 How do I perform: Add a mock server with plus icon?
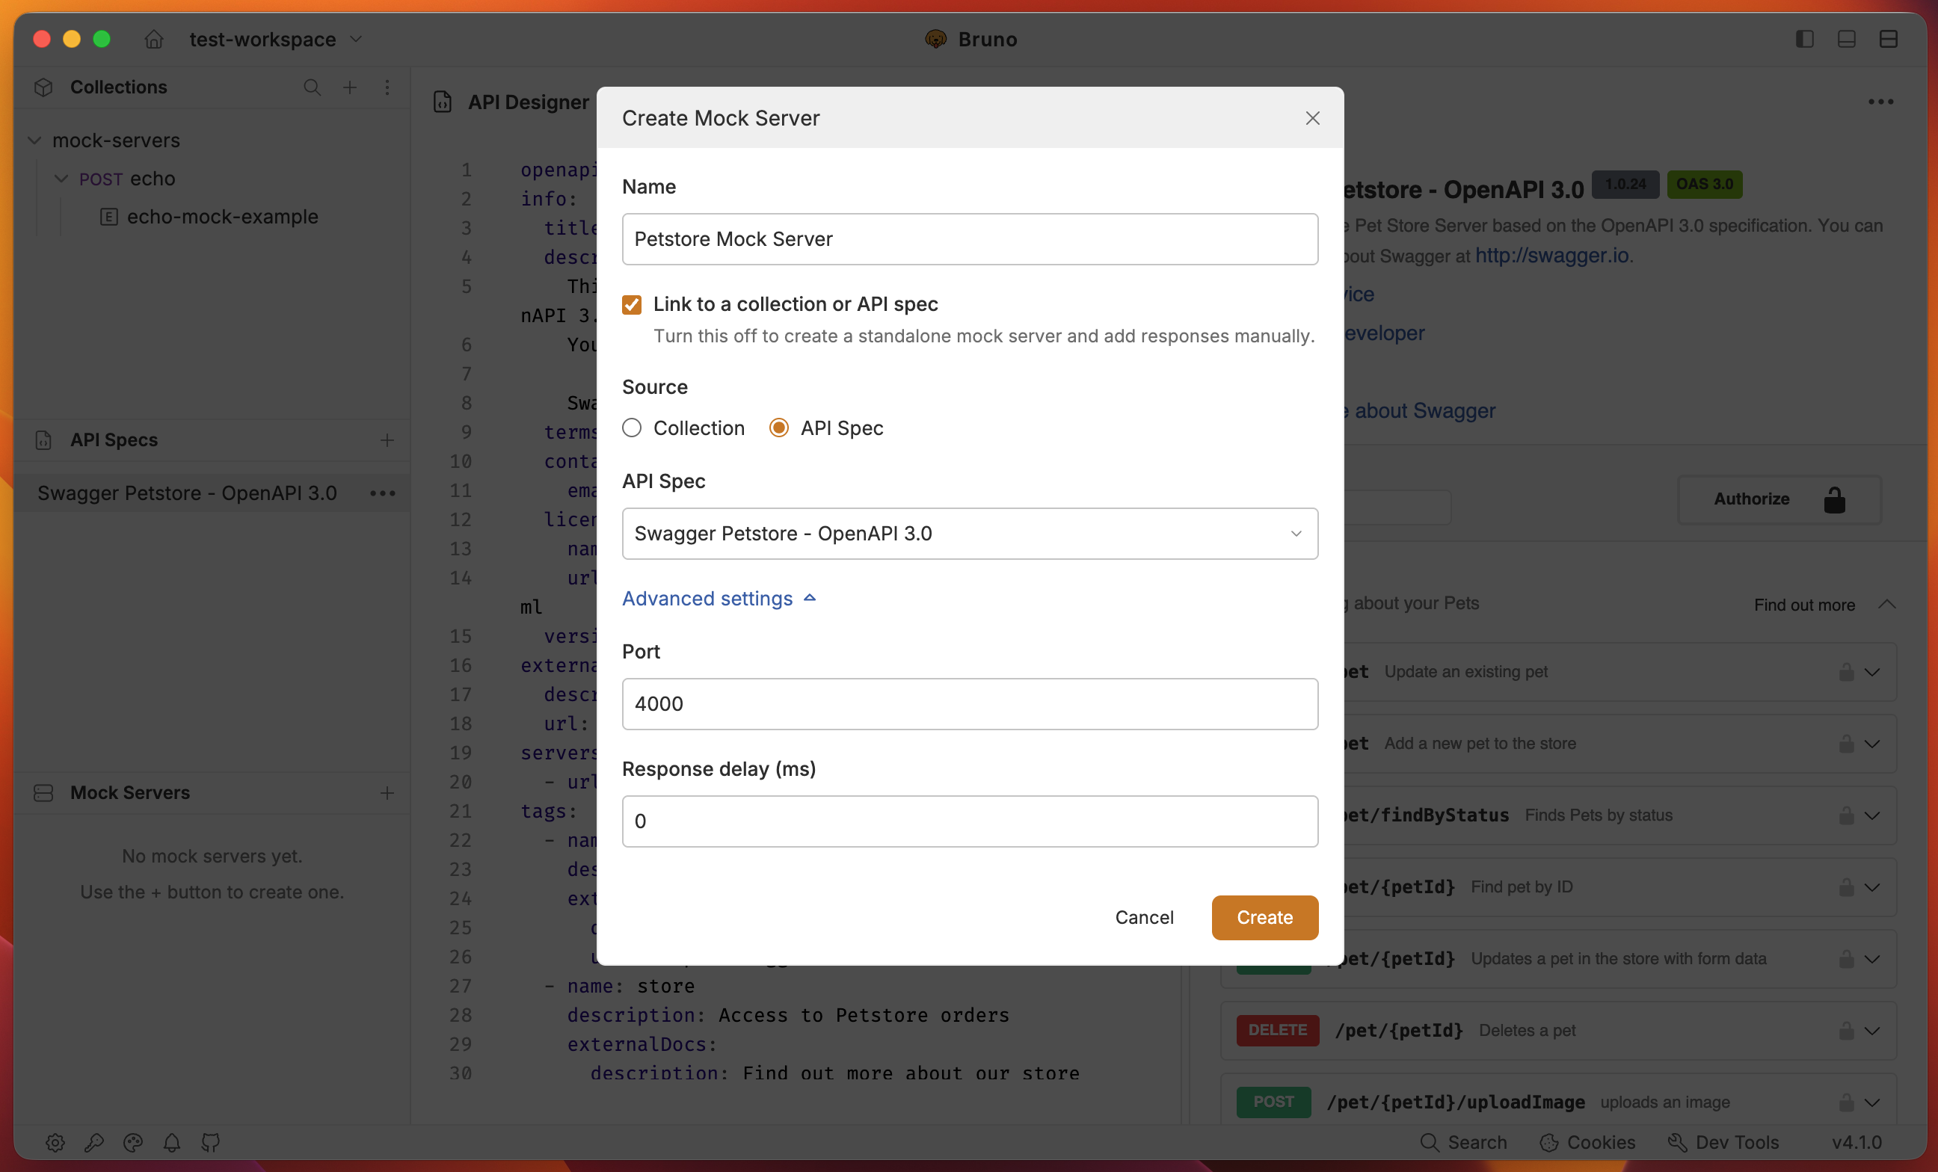click(x=387, y=792)
